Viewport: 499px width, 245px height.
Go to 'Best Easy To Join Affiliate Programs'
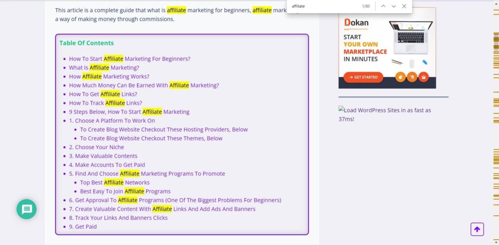125,191
